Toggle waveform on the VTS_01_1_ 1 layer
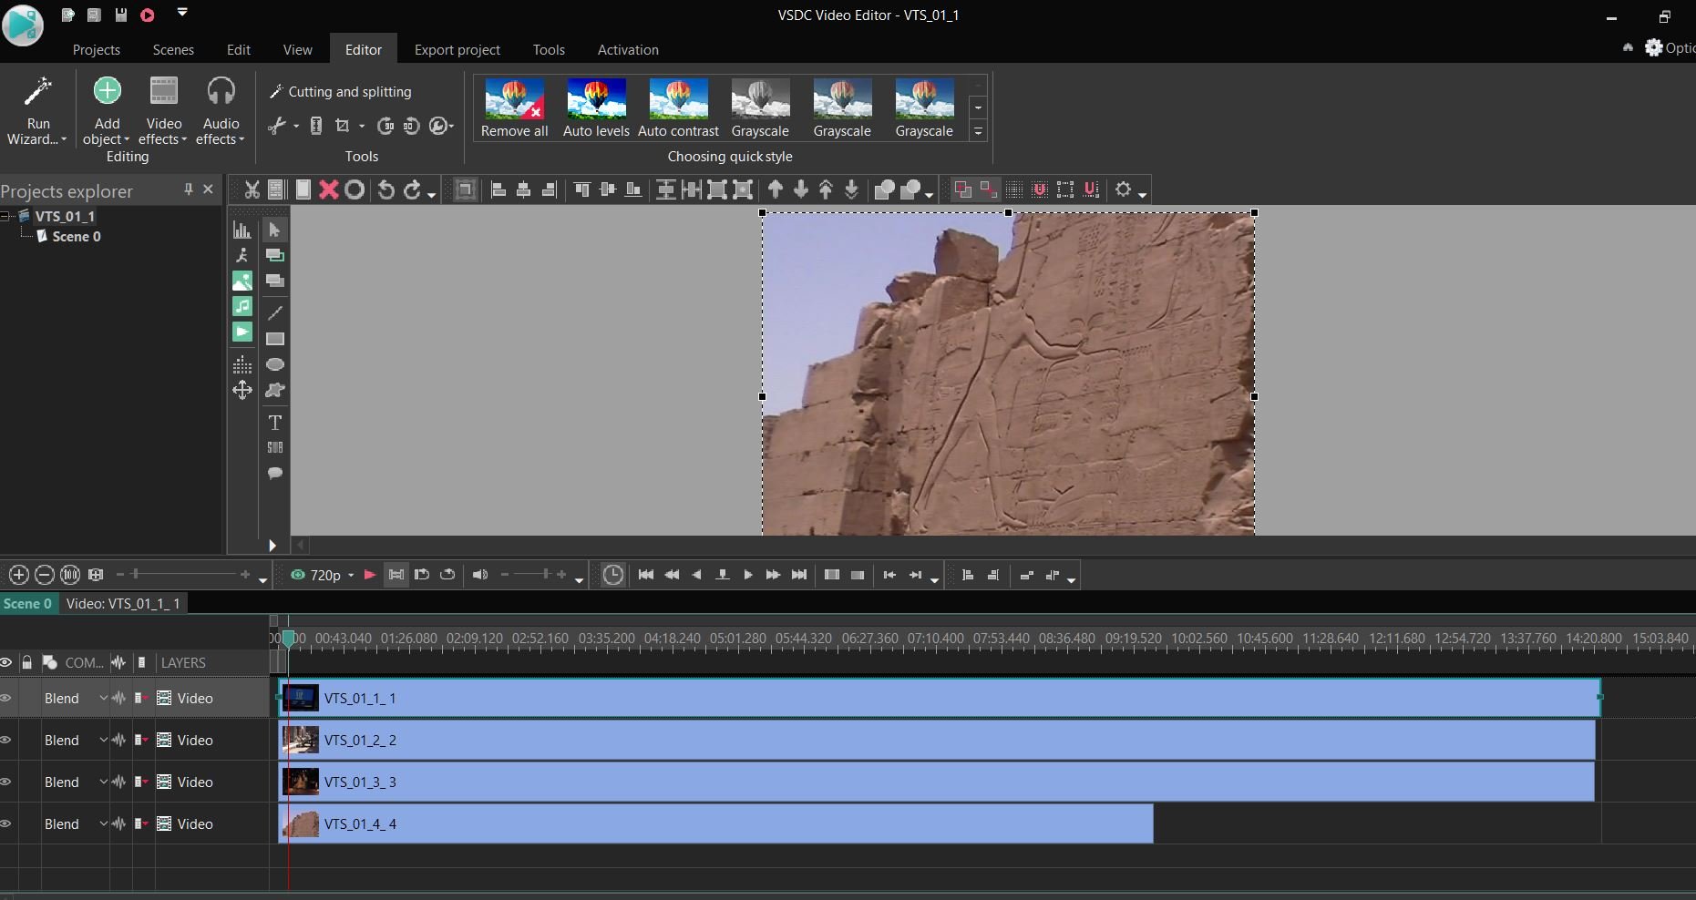Viewport: 1696px width, 900px height. coord(118,698)
